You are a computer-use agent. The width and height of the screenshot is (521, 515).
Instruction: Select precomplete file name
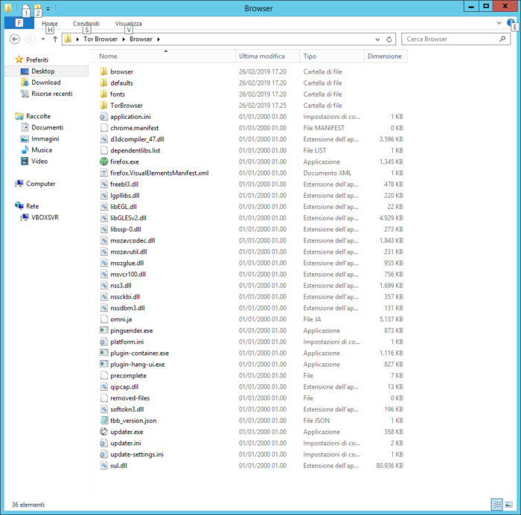click(128, 375)
